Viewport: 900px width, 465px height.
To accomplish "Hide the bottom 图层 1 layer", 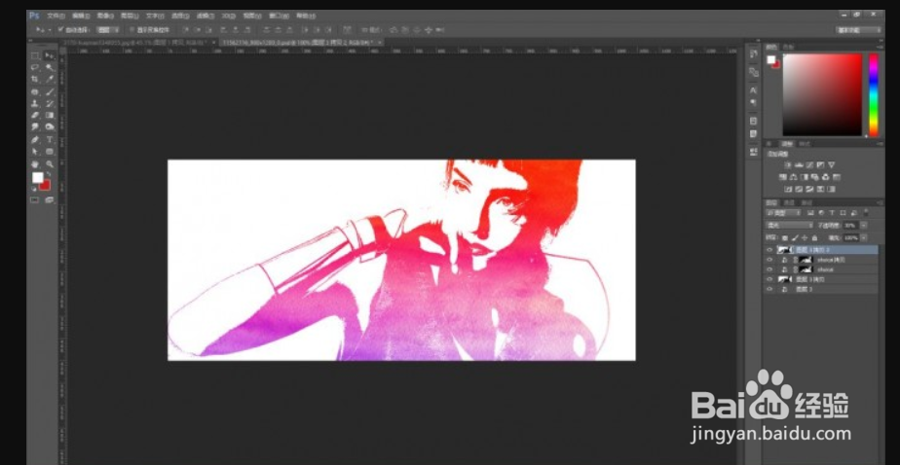I will coord(769,290).
